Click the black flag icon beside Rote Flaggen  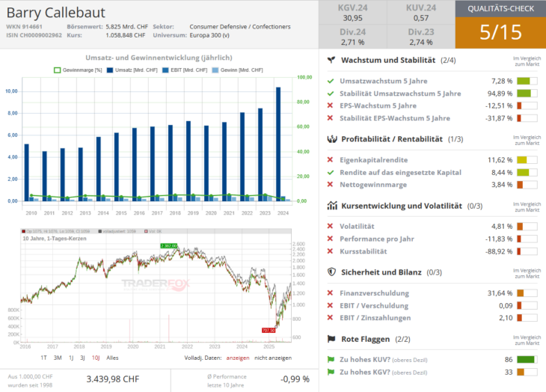click(x=331, y=339)
